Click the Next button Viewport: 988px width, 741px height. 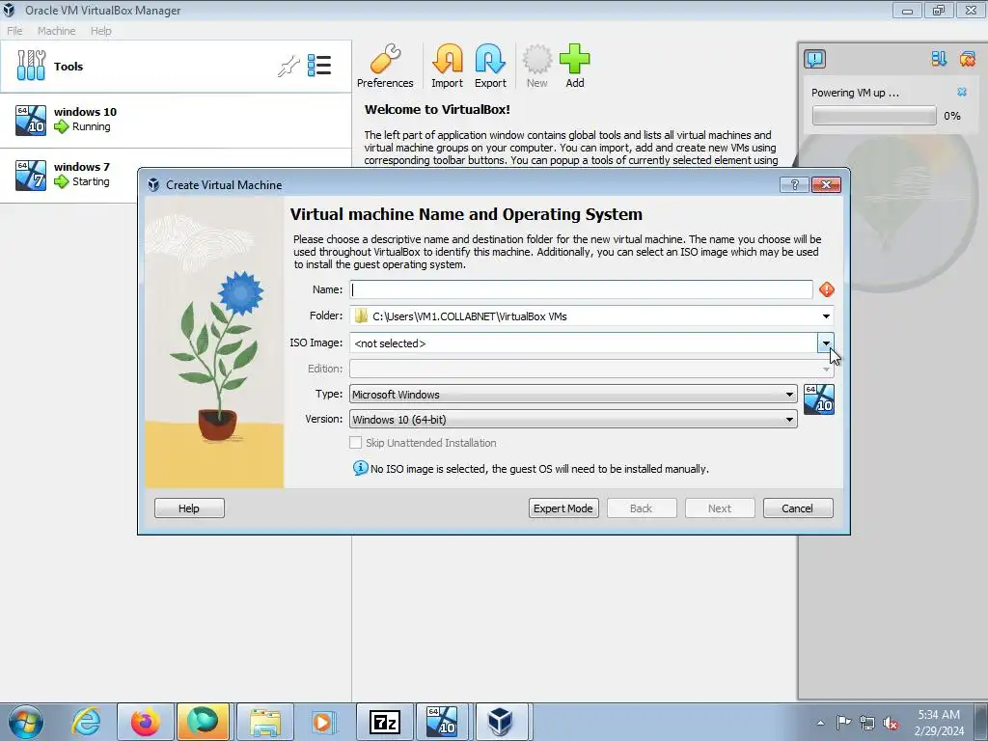click(720, 508)
